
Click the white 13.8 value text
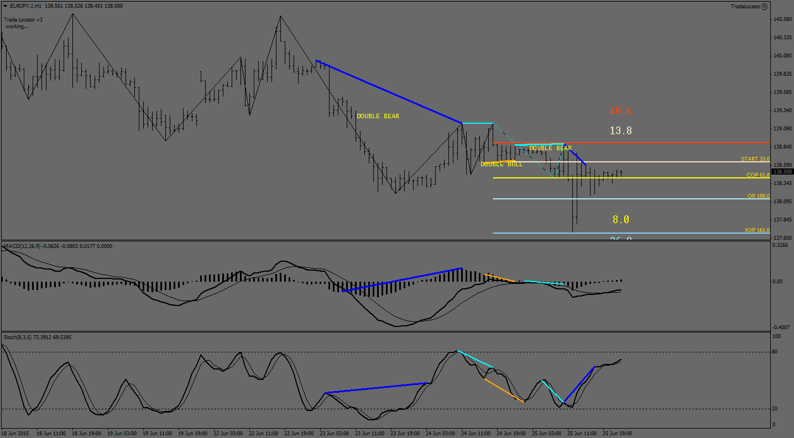620,131
